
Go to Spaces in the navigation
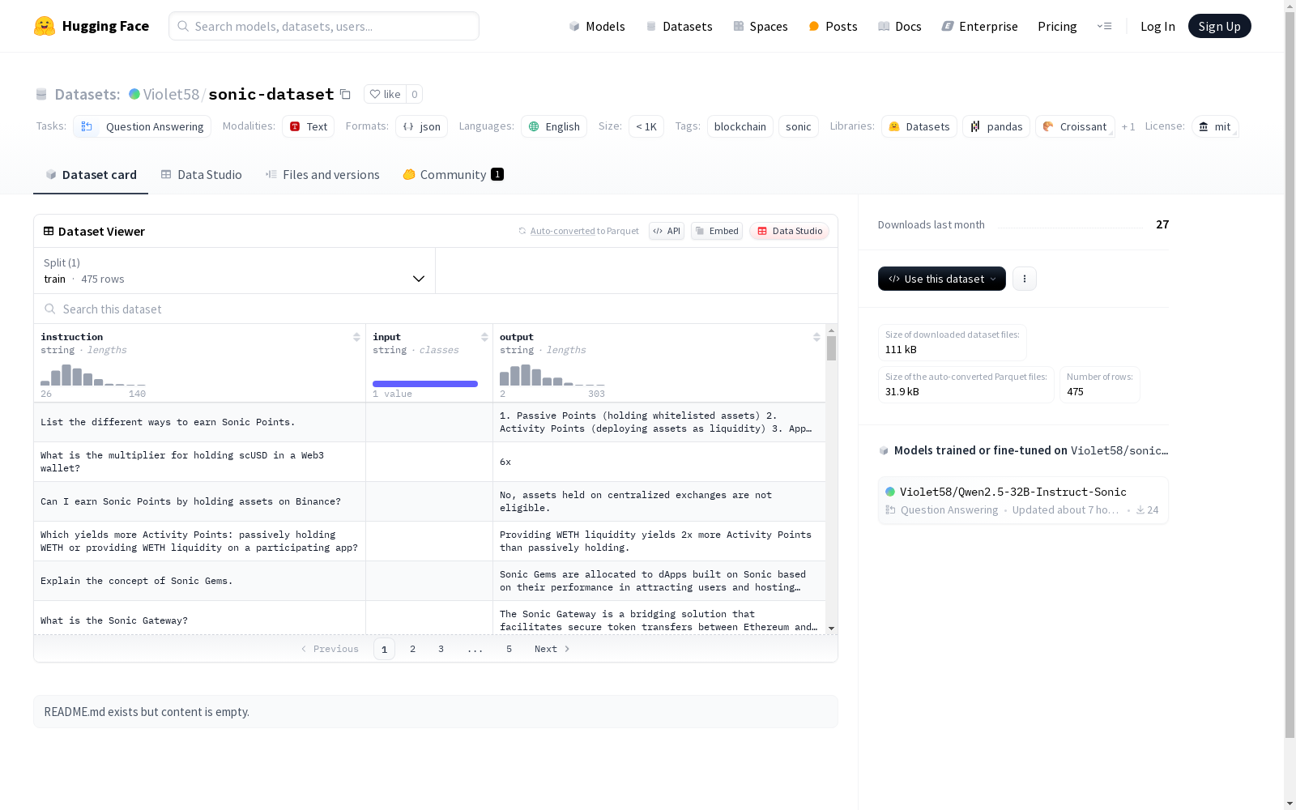pyautogui.click(x=761, y=26)
